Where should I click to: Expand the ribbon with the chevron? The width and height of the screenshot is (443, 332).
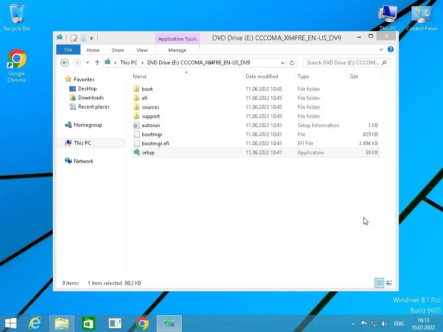(381, 50)
